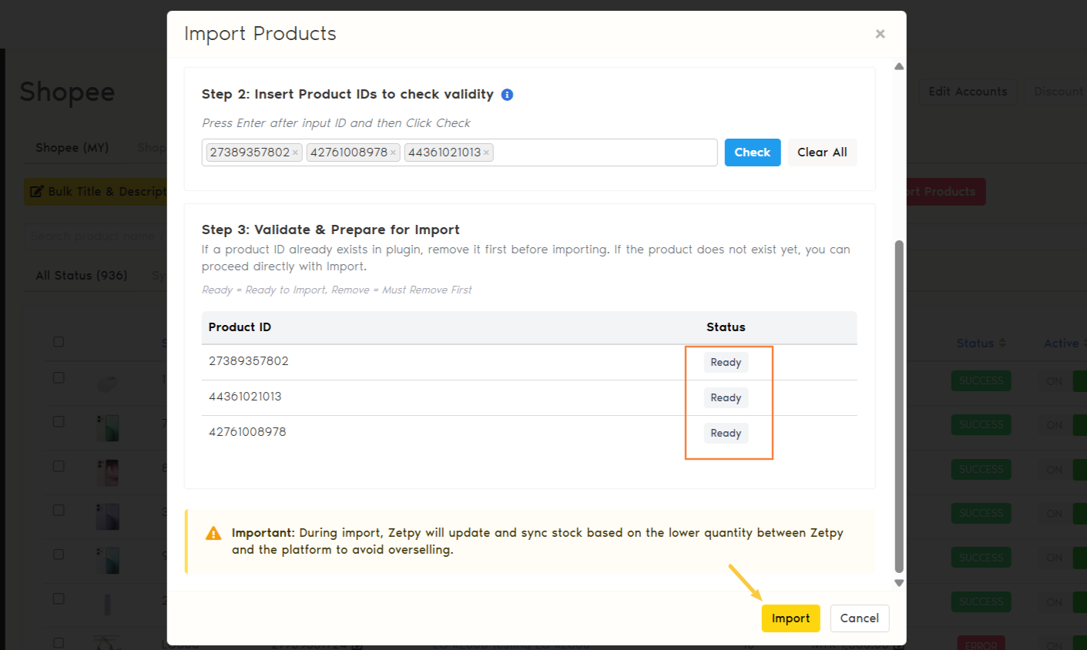
Task: Select the All Status (936) tab
Action: click(x=81, y=276)
